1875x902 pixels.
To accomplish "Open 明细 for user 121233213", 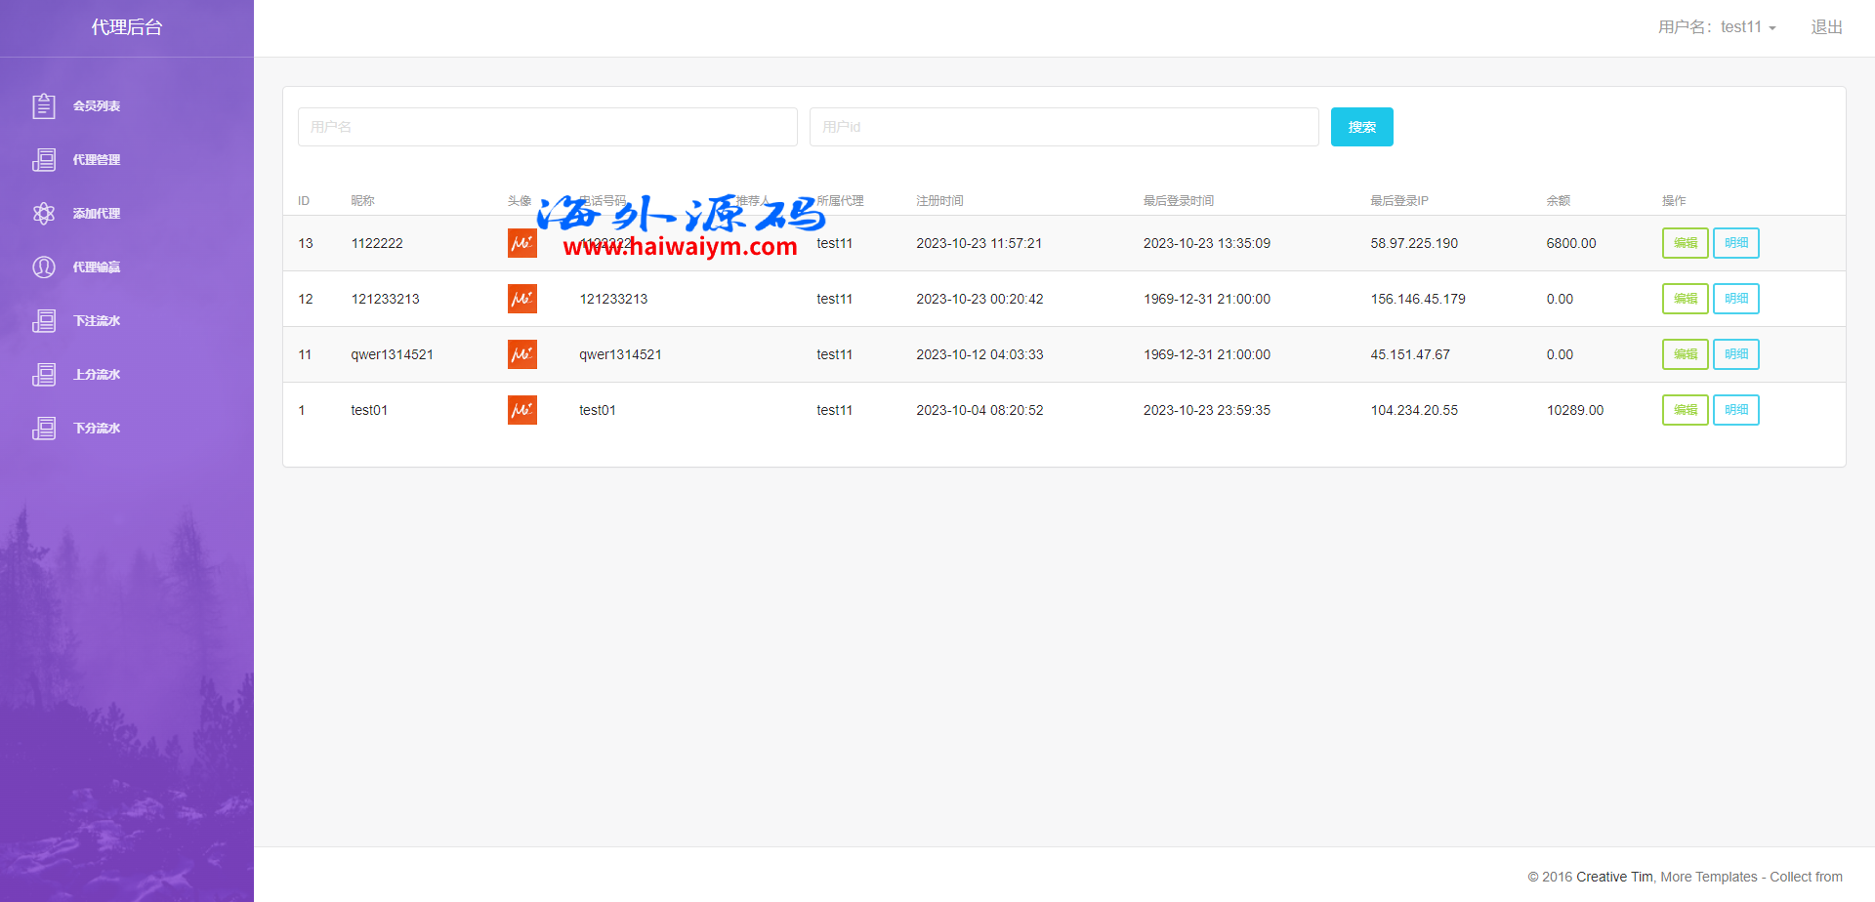I will (1735, 299).
